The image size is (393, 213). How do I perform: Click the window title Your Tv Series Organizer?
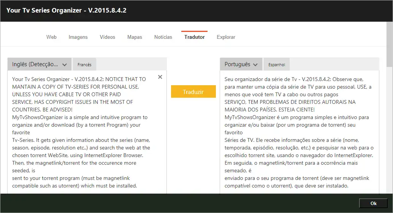coord(67,11)
